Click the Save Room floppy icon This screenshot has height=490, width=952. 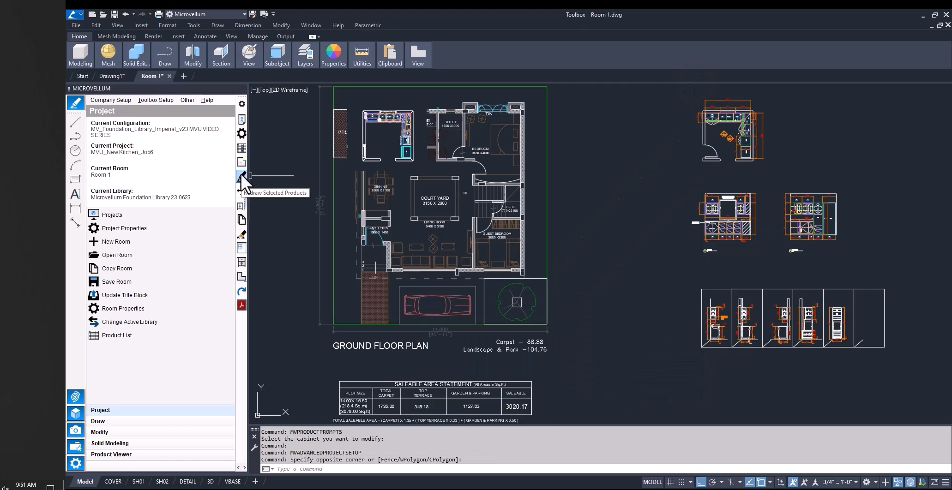coord(94,281)
